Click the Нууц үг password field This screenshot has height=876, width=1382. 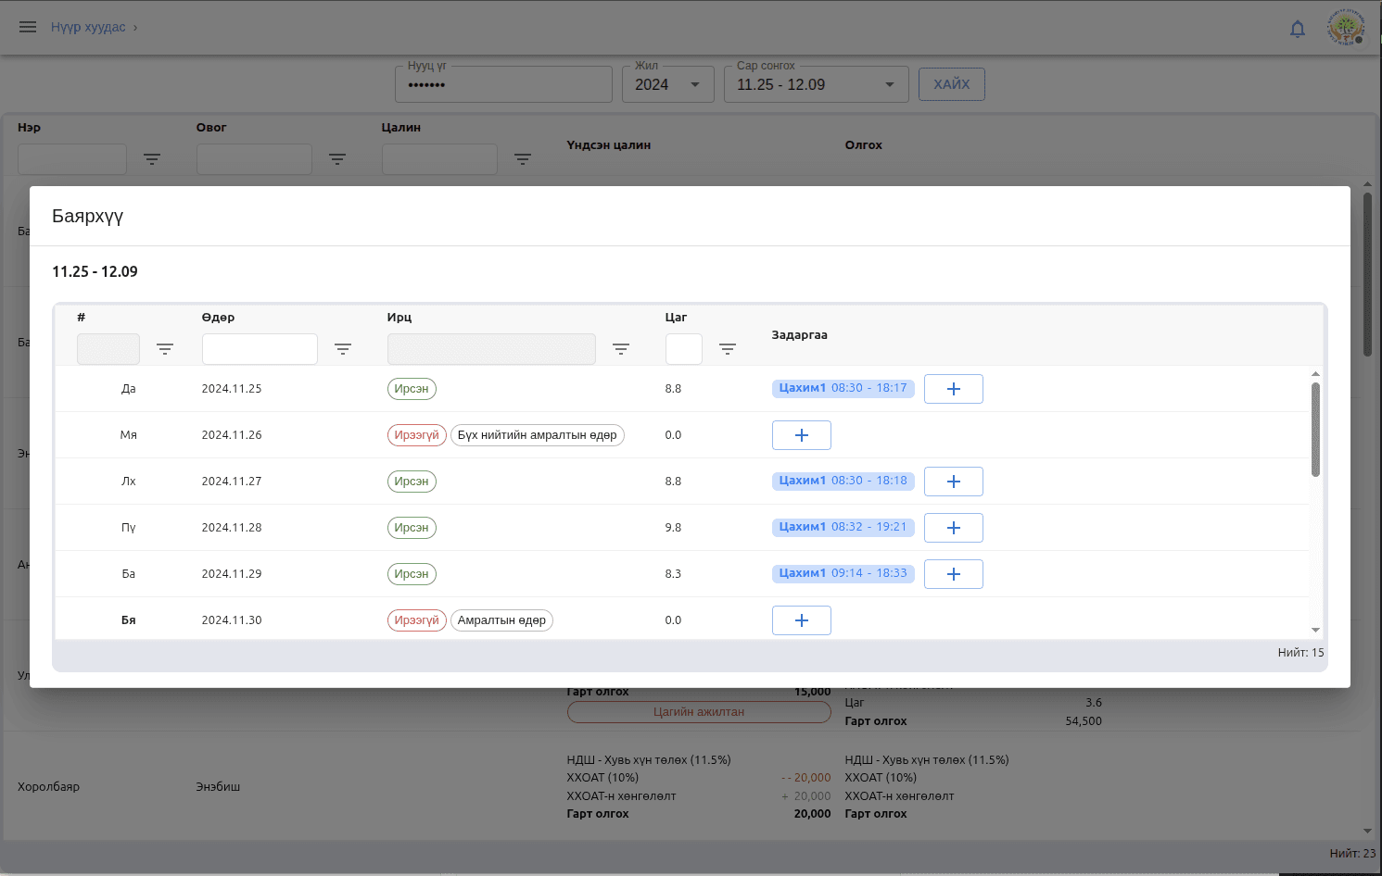point(503,84)
